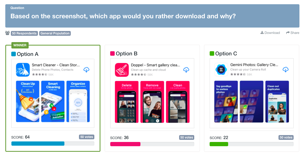Click the blue Option A color swatch

pyautogui.click(x=14, y=54)
